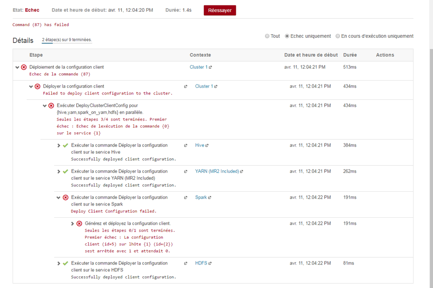Click the Durée column header
Screen dimensions: 433x288
[x=350, y=55]
